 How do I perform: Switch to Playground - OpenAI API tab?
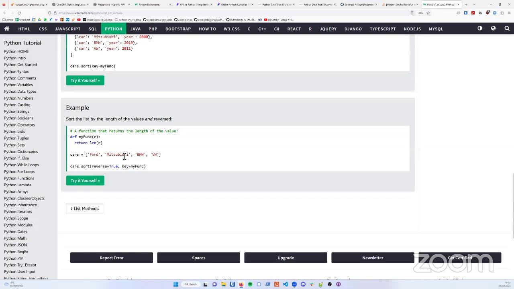pyautogui.click(x=111, y=4)
